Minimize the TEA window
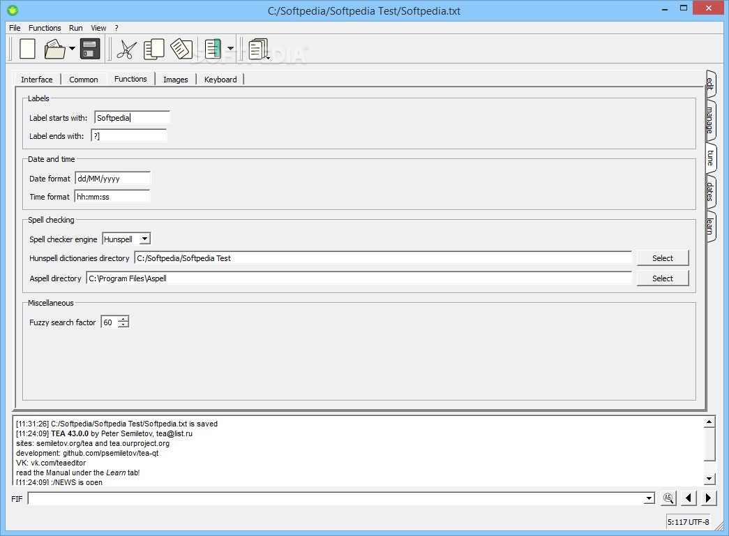 (x=664, y=9)
